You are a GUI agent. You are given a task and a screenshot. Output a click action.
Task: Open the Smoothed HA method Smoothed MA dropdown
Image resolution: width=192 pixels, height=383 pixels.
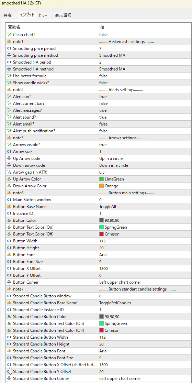(144, 69)
